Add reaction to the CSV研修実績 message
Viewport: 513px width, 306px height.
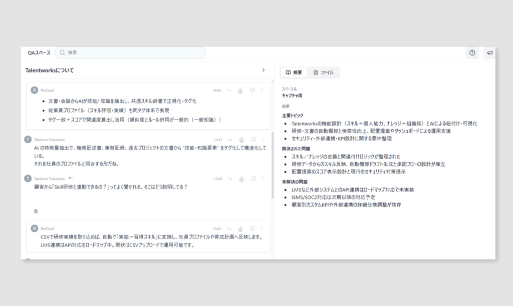click(x=252, y=228)
